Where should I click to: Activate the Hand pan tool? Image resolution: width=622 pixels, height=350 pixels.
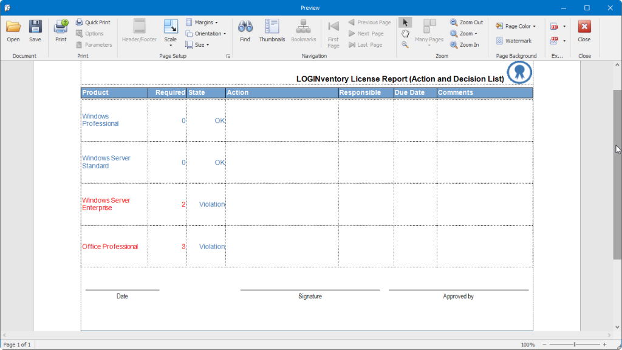[x=405, y=33]
